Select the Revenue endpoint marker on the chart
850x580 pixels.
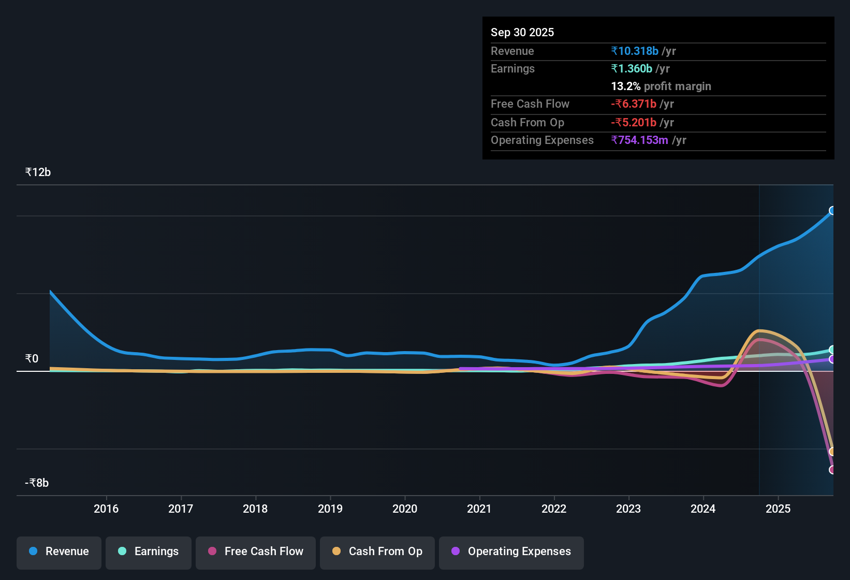[832, 210]
